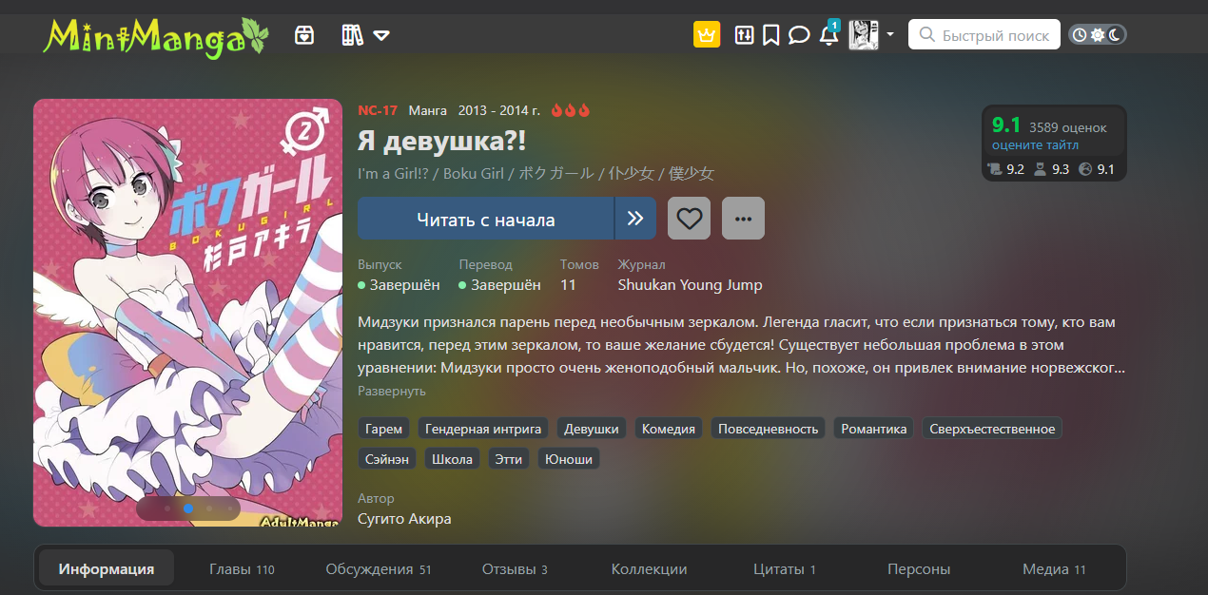
Task: Open the three-dots more options button
Action: pos(743,219)
